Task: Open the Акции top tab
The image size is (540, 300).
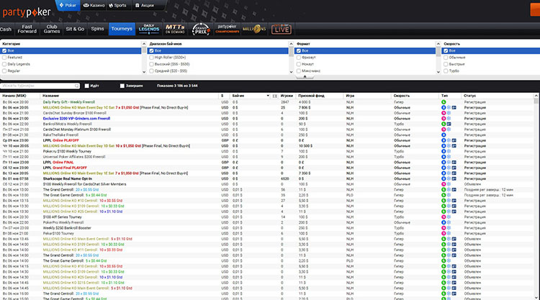Action: (145, 5)
